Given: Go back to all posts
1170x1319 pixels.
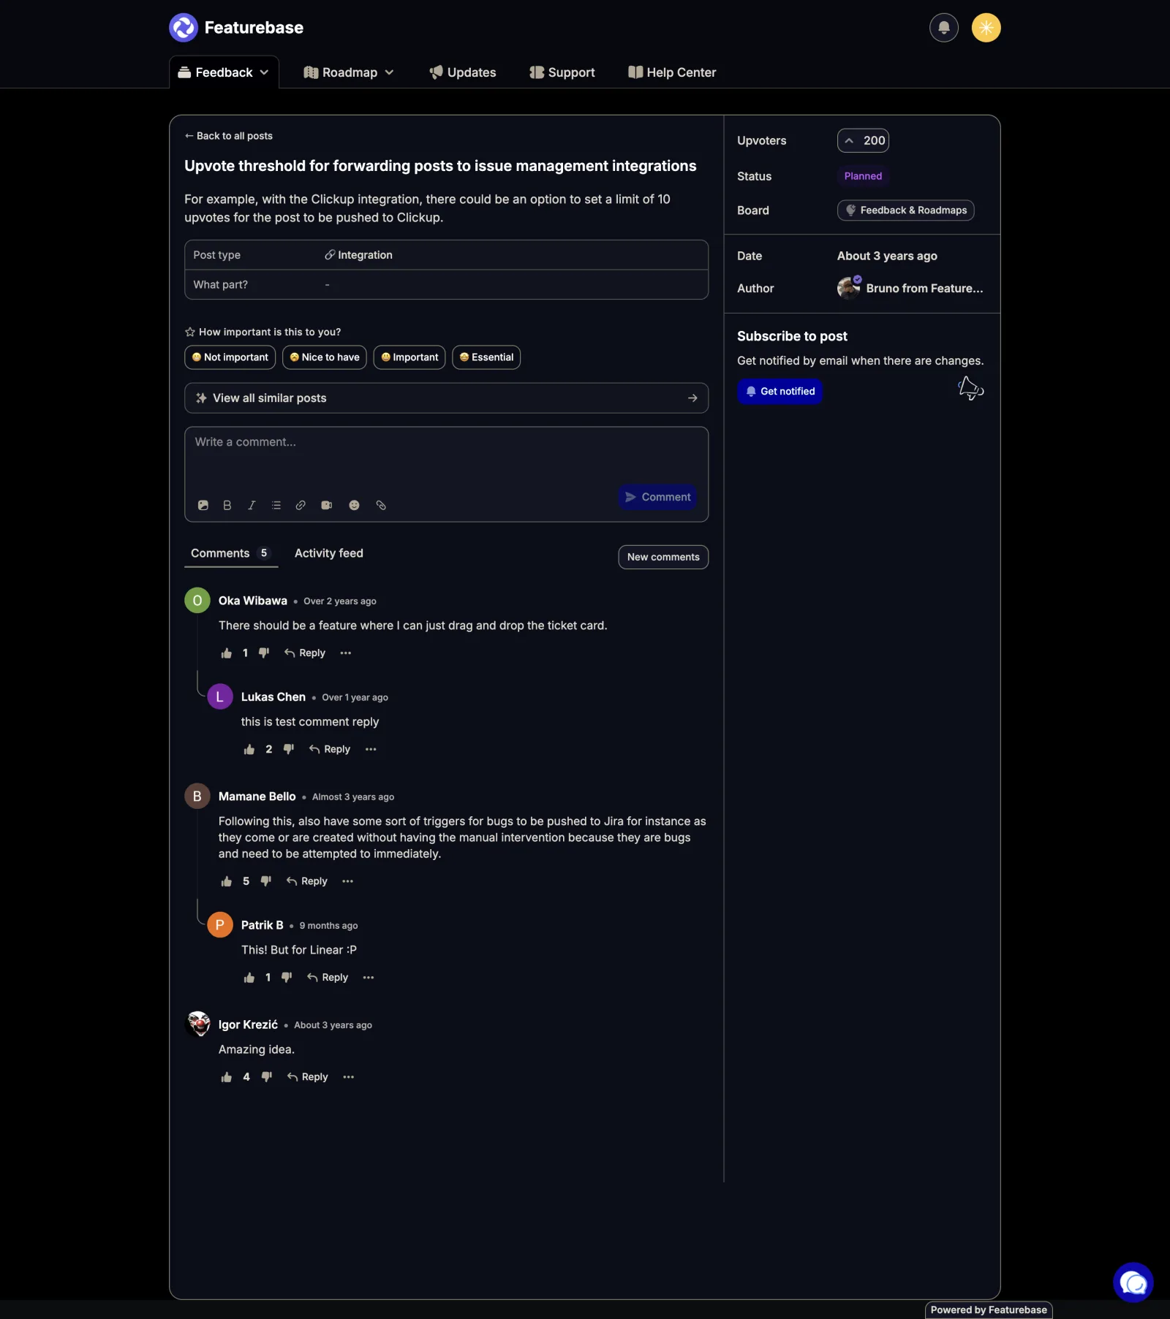Looking at the screenshot, I should click(x=229, y=136).
